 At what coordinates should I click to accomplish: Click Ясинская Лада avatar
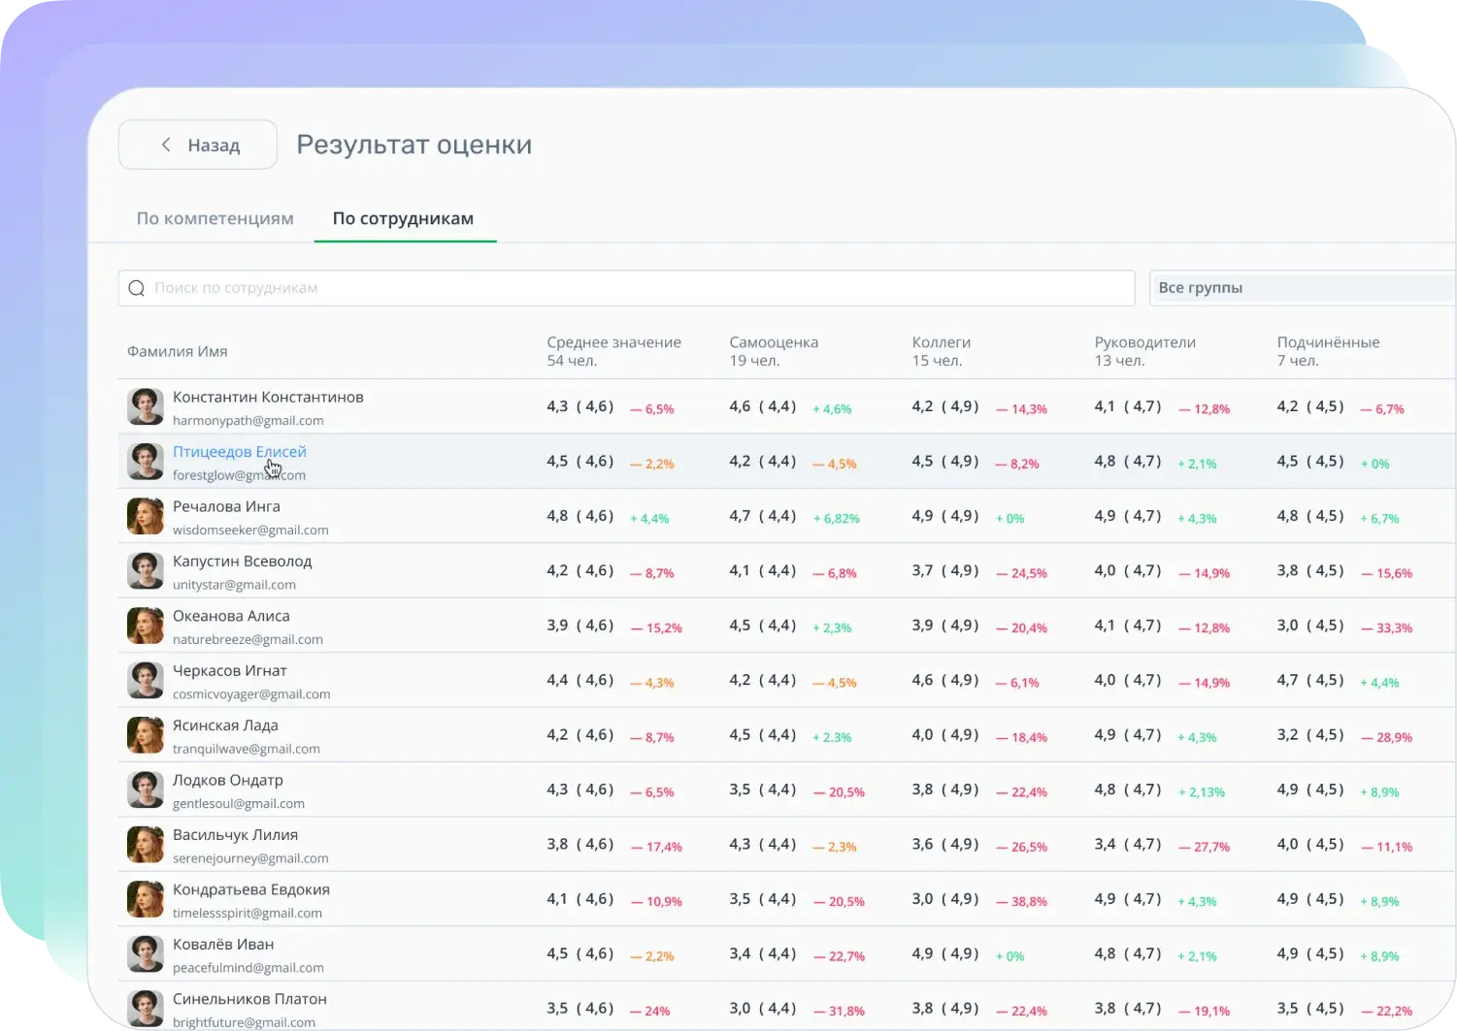pyautogui.click(x=146, y=735)
